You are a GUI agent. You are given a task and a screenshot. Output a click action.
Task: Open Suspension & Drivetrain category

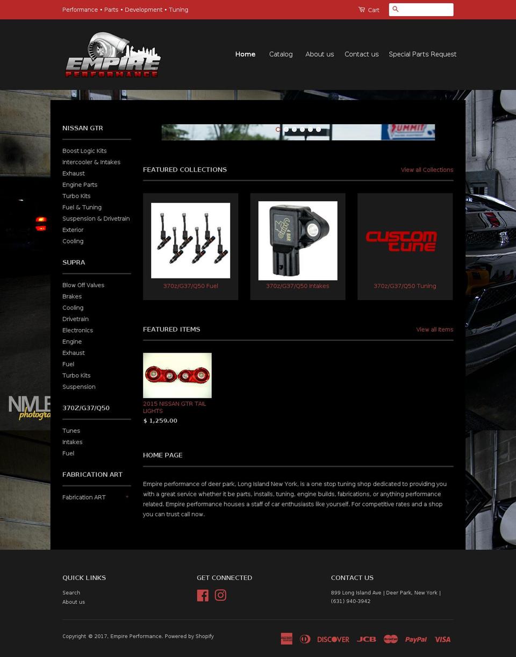tap(96, 219)
